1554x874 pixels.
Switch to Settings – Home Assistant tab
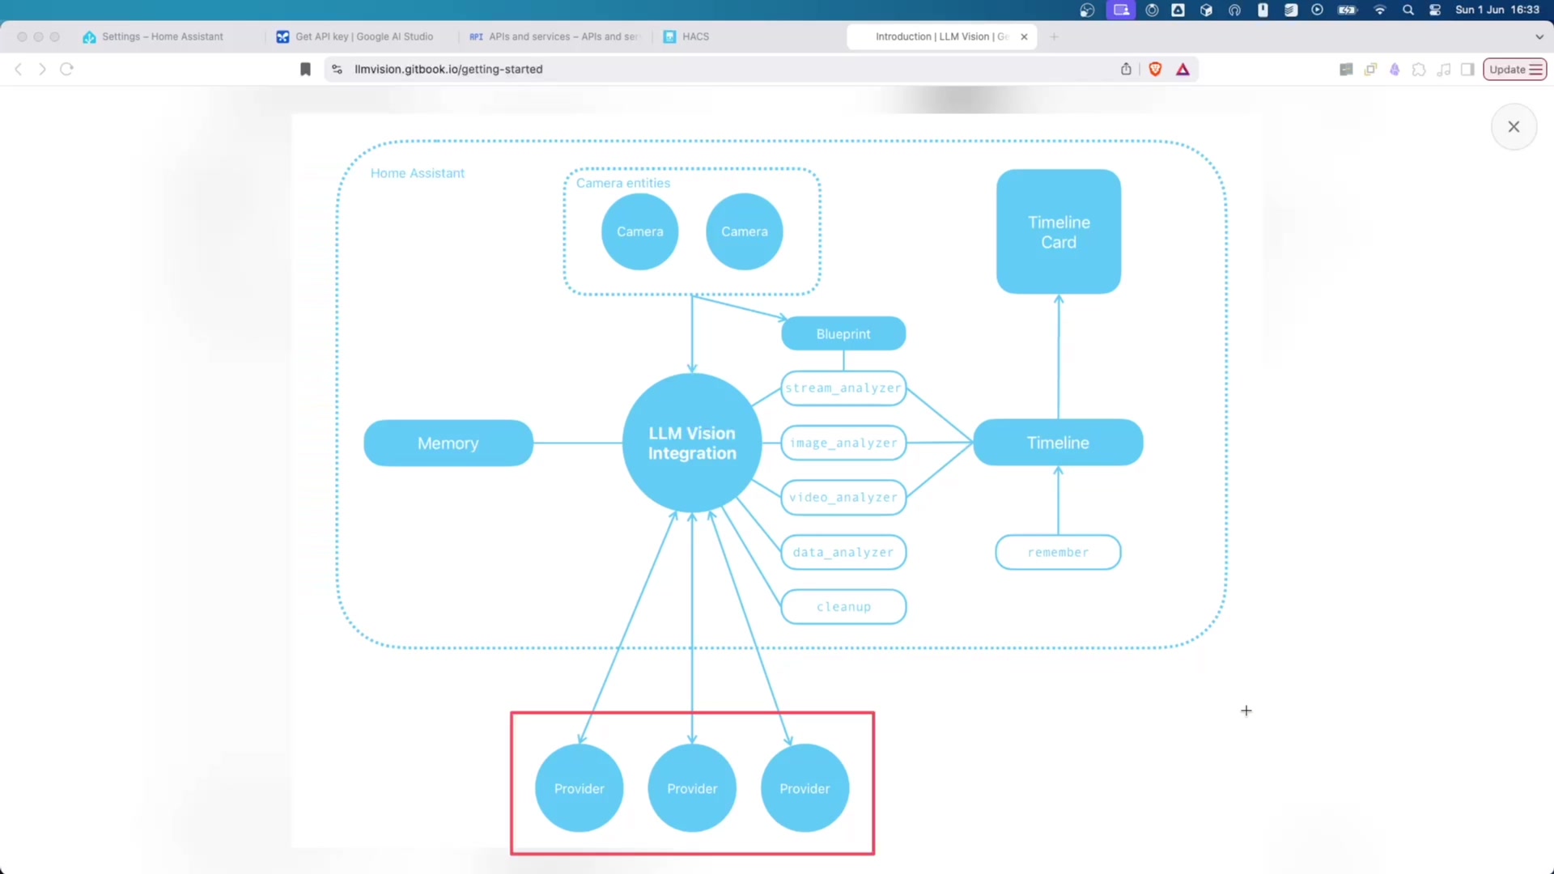[162, 36]
